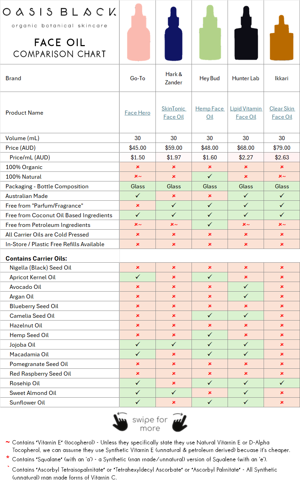The image size is (300, 482).
Task: Click the Ikkari brand cell
Action: click(282, 78)
